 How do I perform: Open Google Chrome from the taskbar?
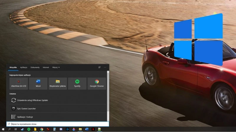pyautogui.click(x=42, y=129)
